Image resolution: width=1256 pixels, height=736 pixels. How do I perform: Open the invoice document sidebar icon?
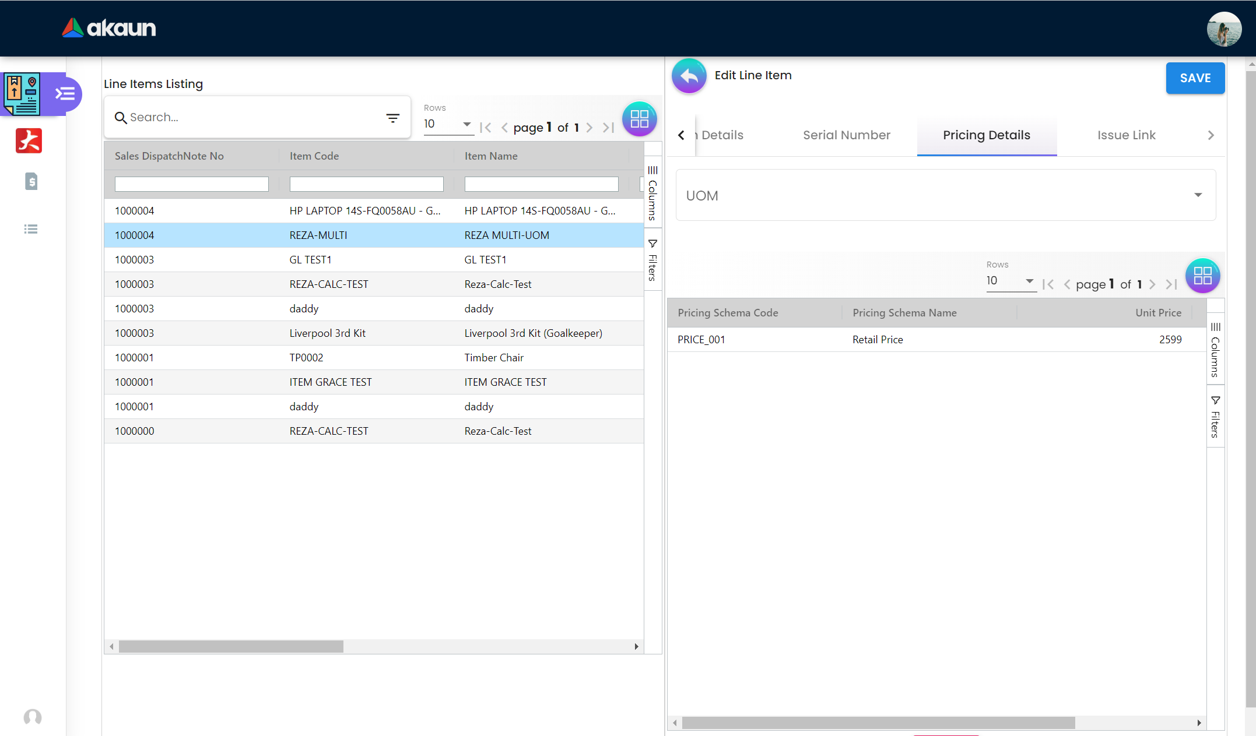(31, 181)
